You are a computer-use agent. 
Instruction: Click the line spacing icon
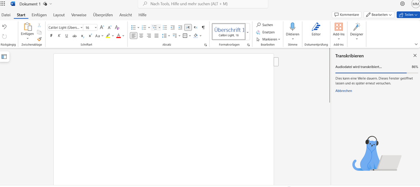[164, 36]
